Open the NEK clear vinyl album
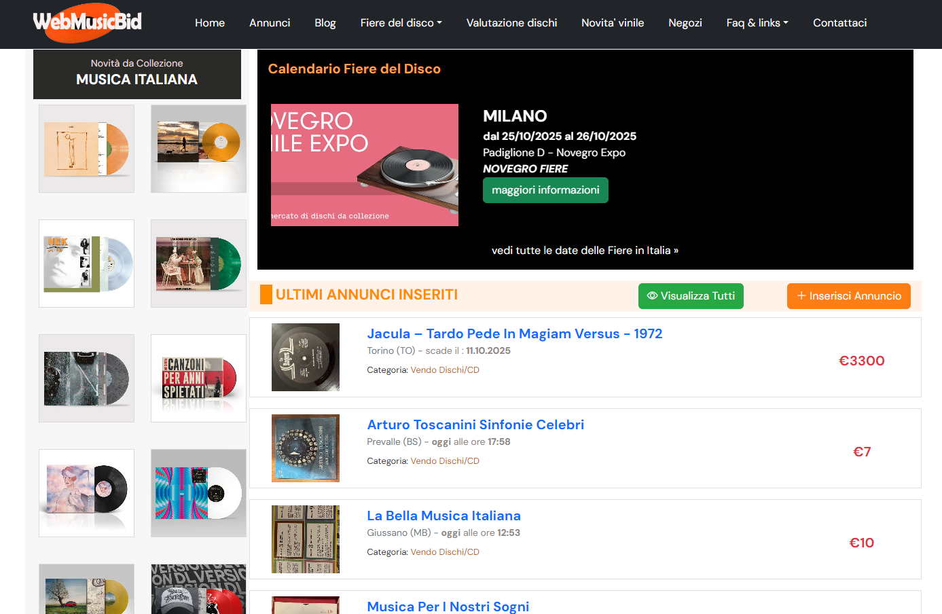Screen dimensions: 942x614 87,264
